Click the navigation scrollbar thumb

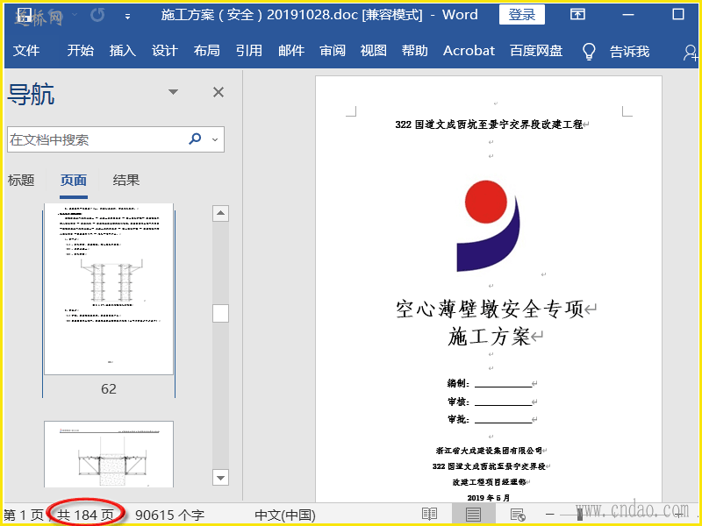point(220,314)
